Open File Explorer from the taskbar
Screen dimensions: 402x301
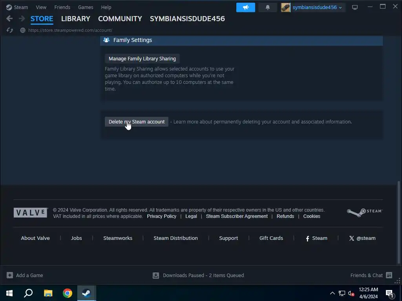click(48, 293)
